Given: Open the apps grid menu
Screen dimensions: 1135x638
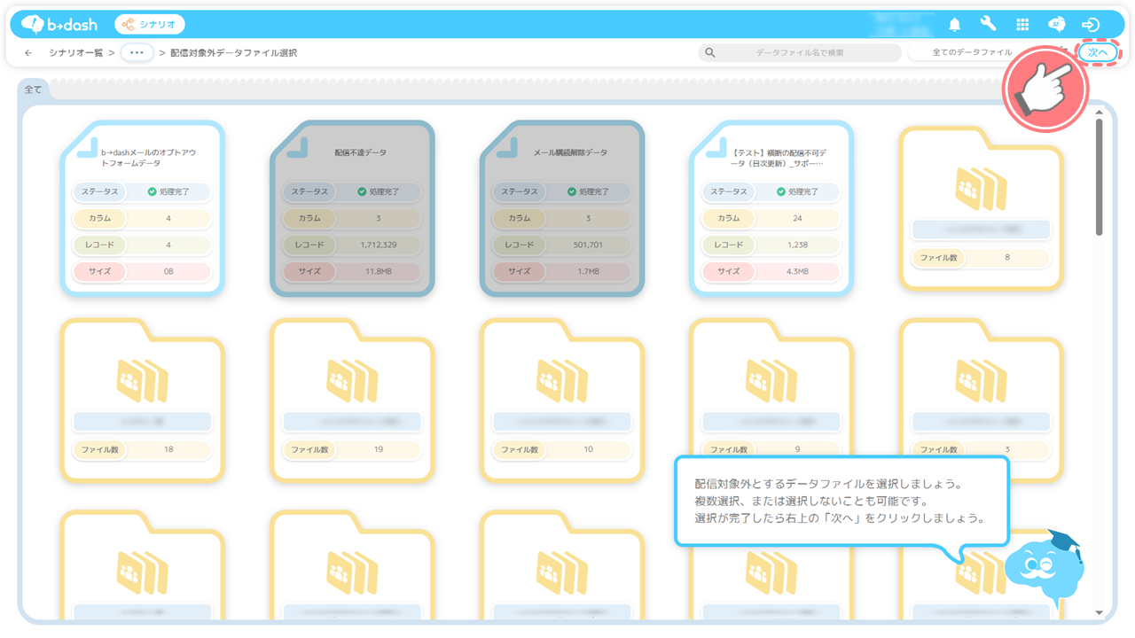Looking at the screenshot, I should click(x=1022, y=25).
